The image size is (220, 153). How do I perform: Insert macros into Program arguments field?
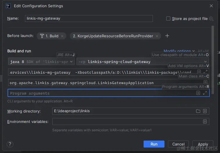[198, 93]
